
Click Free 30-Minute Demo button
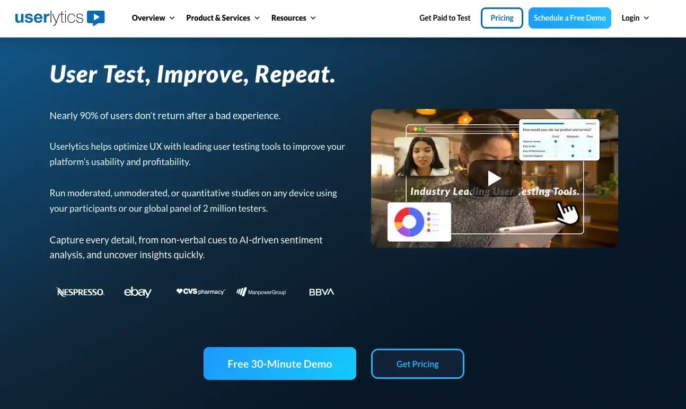280,363
